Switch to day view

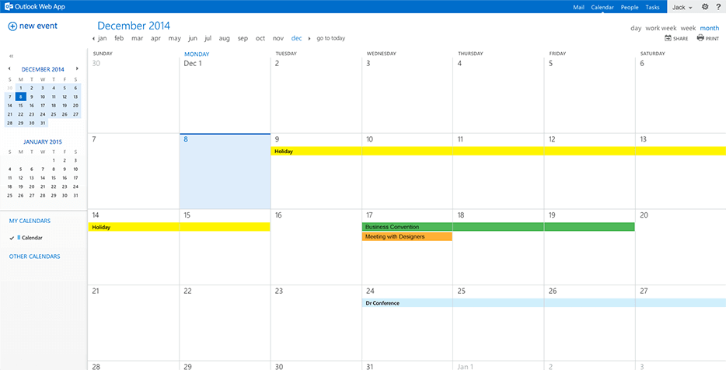pos(636,28)
